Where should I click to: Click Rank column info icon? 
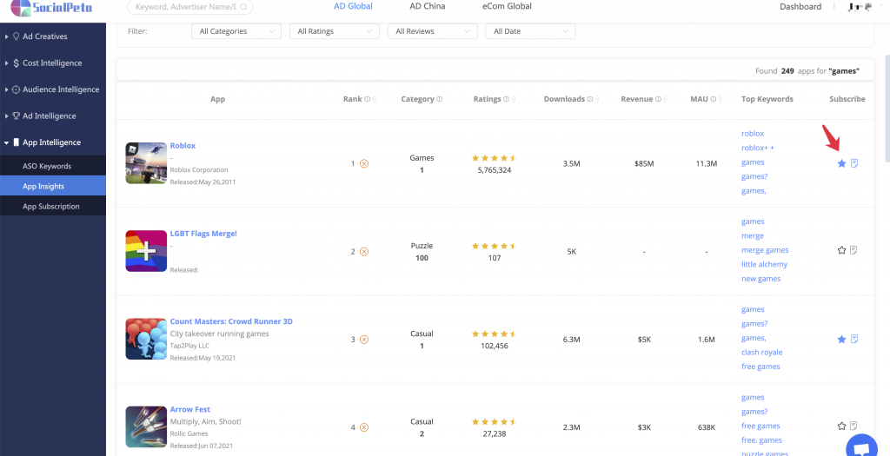coord(368,99)
